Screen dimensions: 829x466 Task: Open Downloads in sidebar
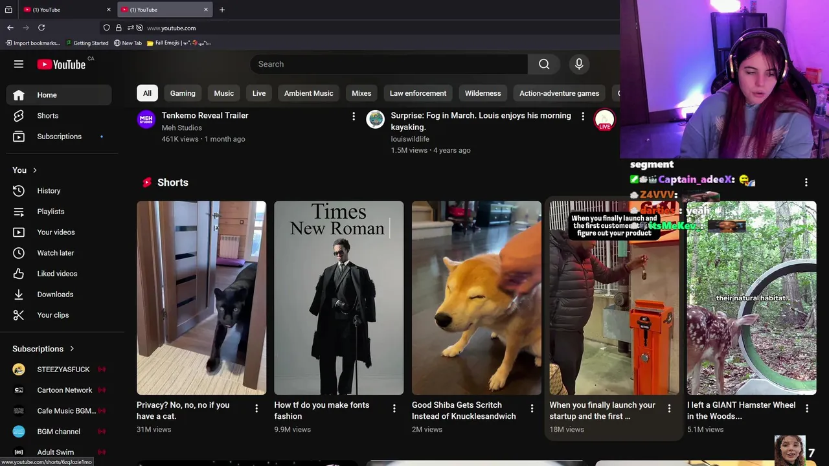pyautogui.click(x=59, y=294)
